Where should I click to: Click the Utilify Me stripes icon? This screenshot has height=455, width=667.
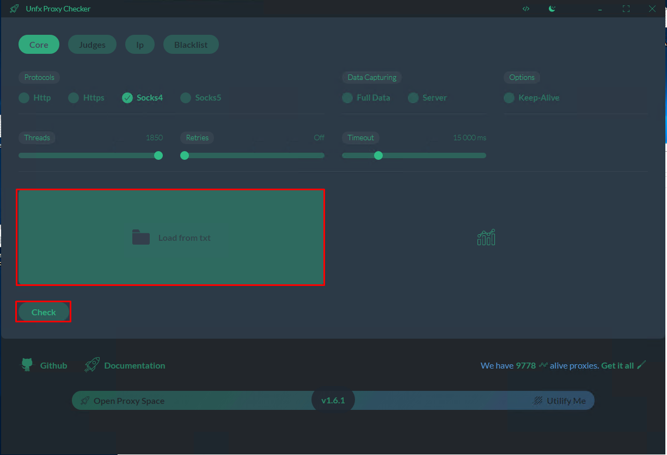click(x=538, y=401)
